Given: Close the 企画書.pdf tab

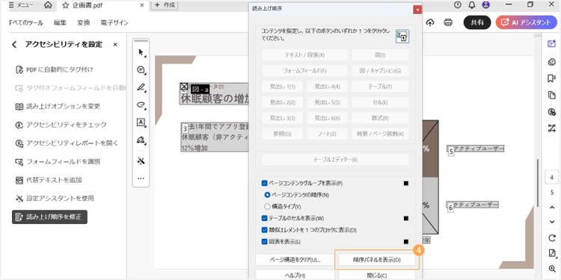Looking at the screenshot, I should (x=142, y=5).
